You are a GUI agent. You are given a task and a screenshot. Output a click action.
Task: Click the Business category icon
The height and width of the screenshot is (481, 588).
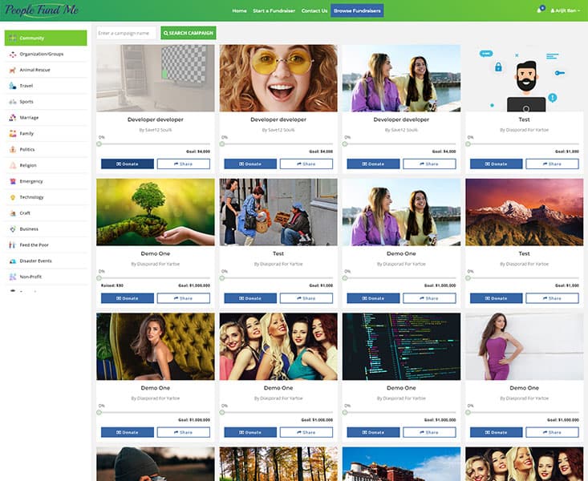point(13,228)
